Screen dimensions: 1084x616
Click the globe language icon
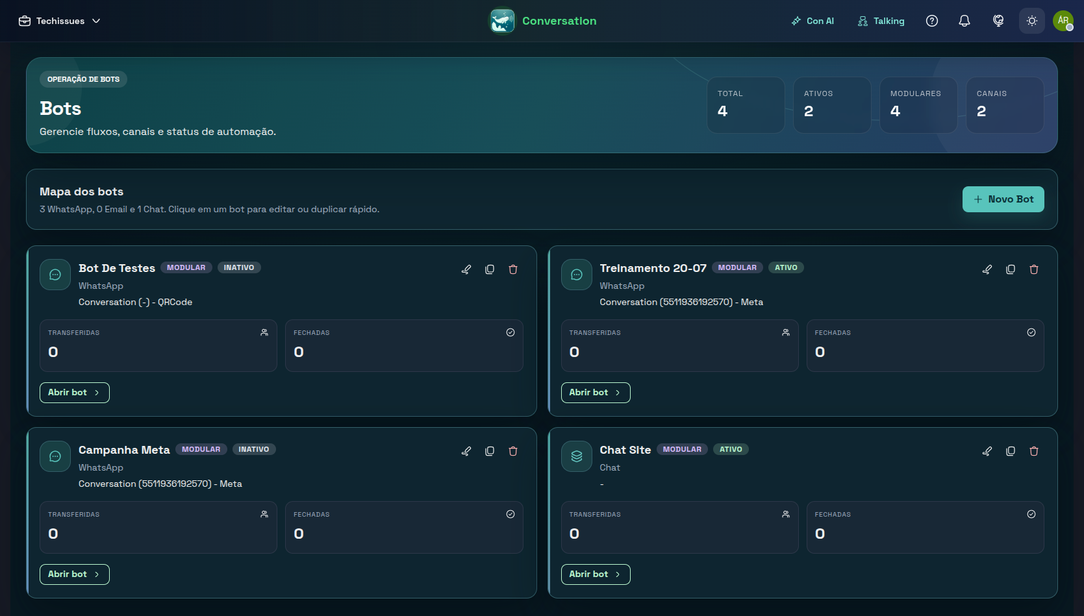click(998, 21)
